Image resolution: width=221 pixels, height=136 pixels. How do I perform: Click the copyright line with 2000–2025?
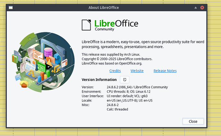(x=117, y=59)
